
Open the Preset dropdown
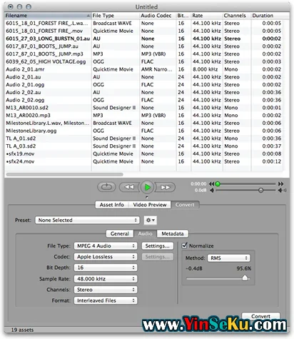tap(87, 220)
